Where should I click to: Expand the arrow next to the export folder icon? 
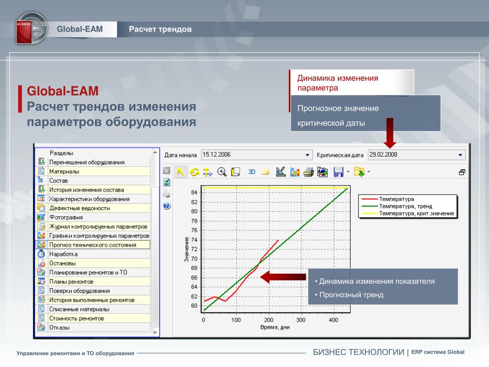coord(369,172)
